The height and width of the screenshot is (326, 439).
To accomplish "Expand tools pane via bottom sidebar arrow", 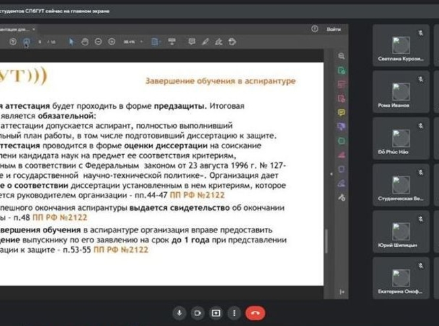I will [x=341, y=292].
